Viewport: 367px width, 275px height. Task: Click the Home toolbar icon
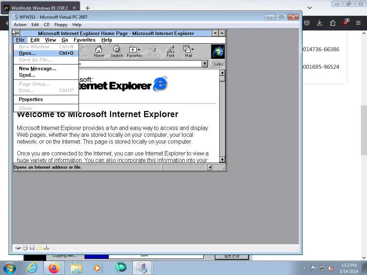click(99, 52)
